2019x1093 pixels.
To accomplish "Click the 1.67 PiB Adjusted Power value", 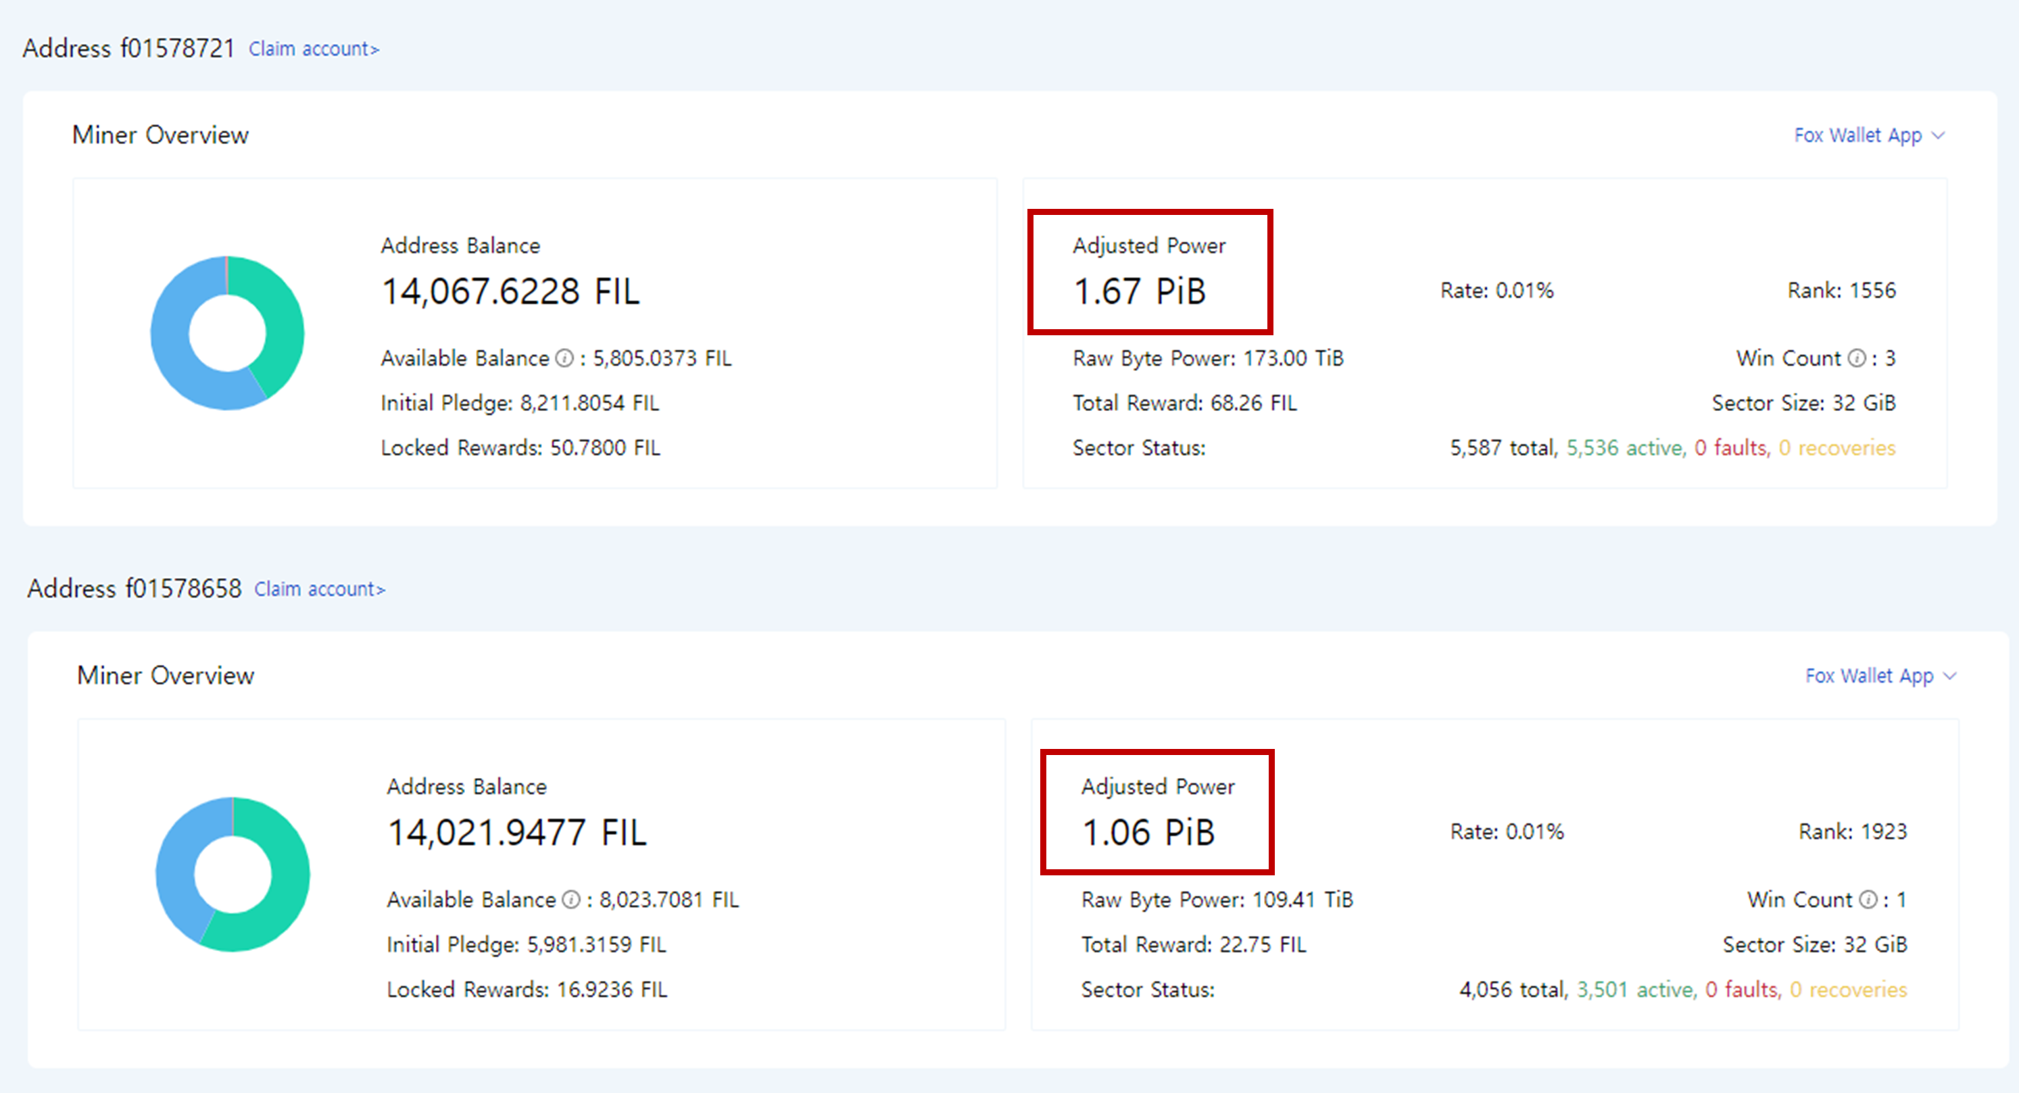I will [1140, 292].
